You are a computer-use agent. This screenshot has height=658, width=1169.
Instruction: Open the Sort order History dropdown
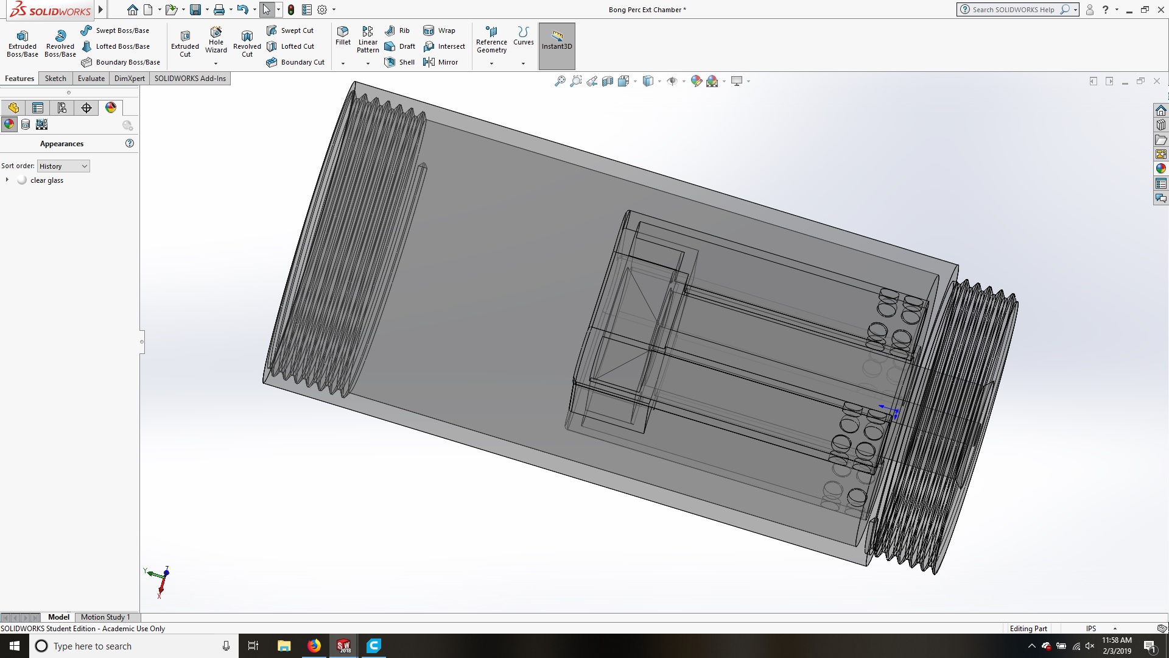pos(63,166)
